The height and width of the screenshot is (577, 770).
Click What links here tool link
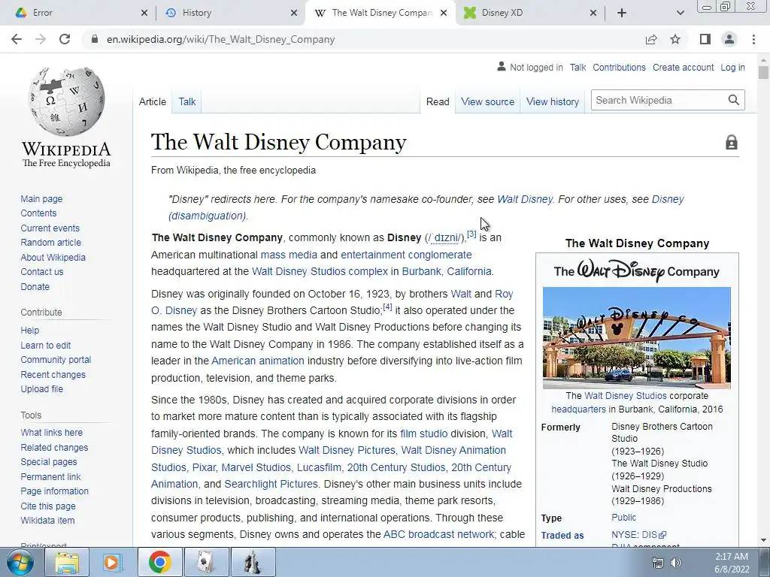click(x=52, y=432)
